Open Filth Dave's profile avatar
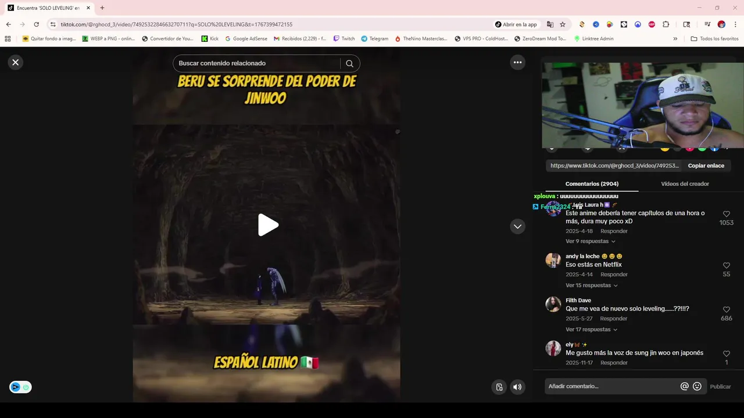 [553, 304]
